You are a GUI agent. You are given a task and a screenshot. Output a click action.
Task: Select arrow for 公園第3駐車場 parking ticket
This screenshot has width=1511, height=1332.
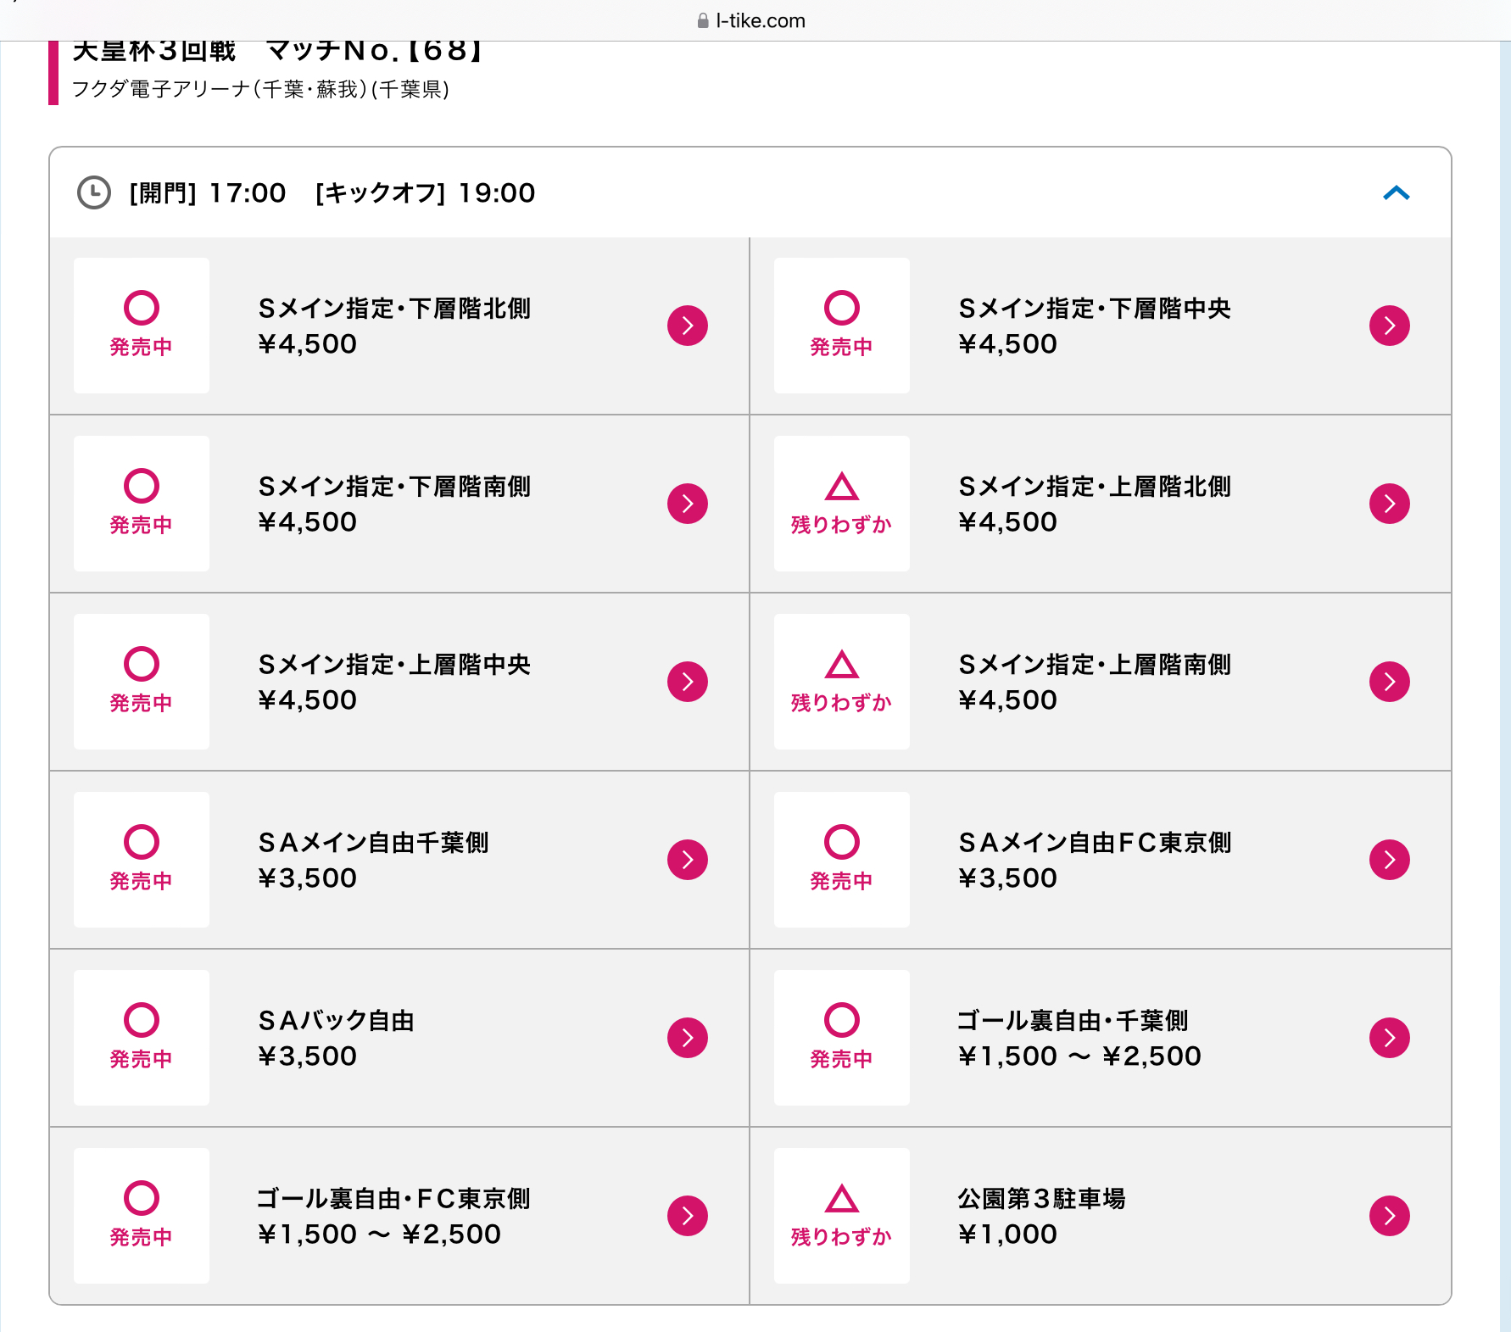1389,1216
